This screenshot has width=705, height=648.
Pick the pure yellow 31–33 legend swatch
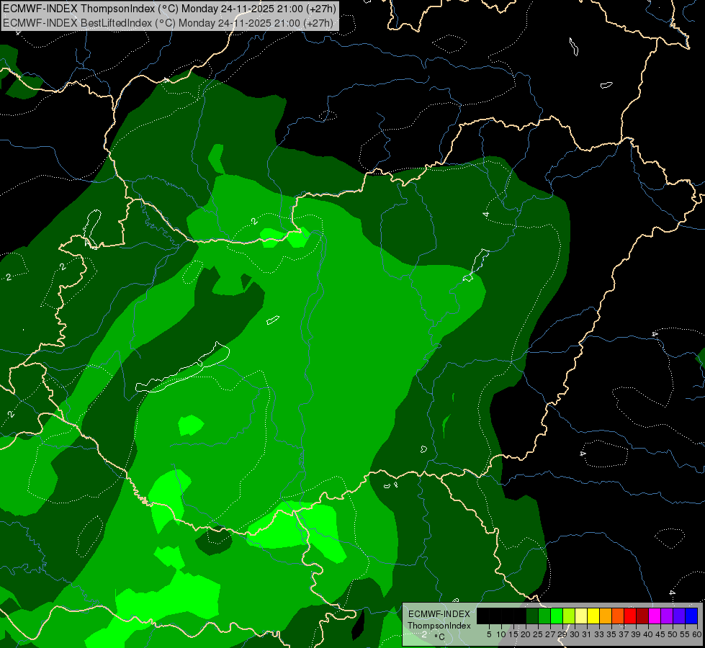(593, 616)
